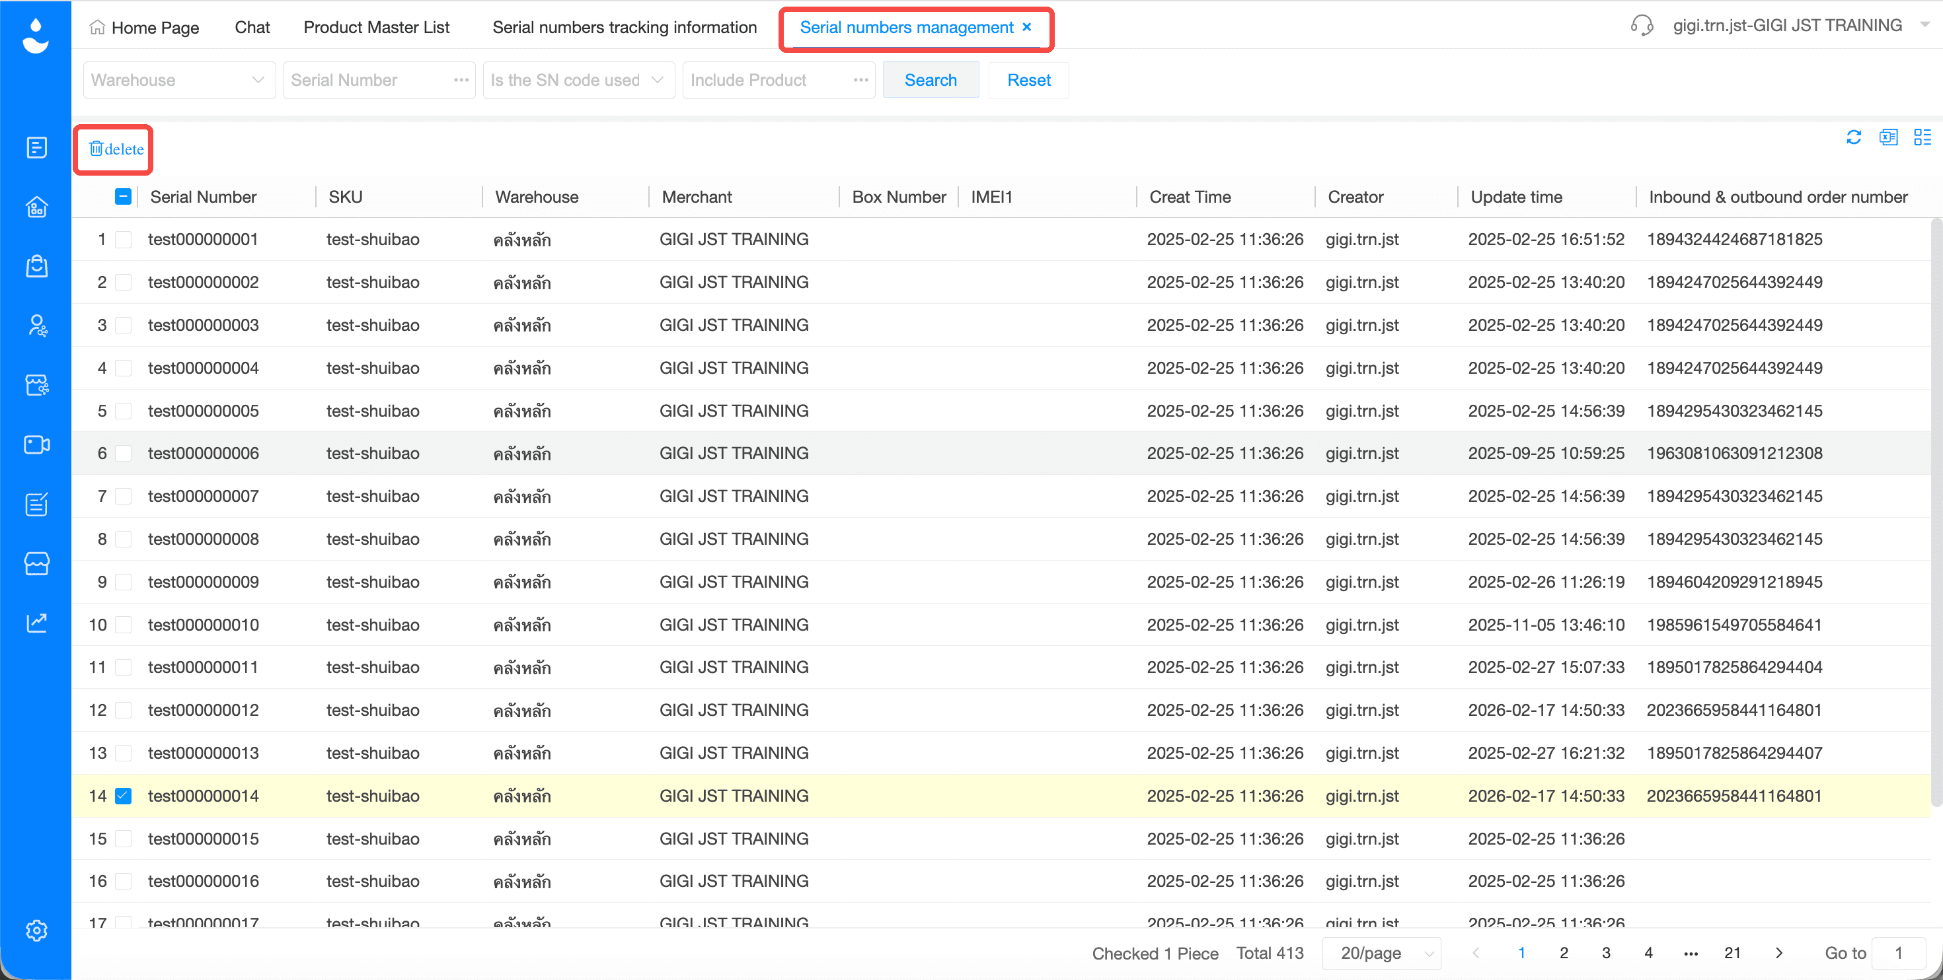Image resolution: width=1943 pixels, height=980 pixels.
Task: Go to page 3
Action: point(1606,953)
